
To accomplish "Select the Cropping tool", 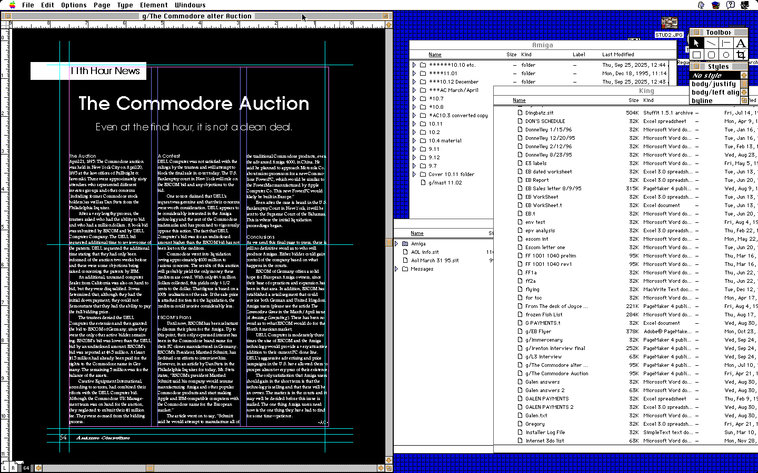I will point(741,55).
